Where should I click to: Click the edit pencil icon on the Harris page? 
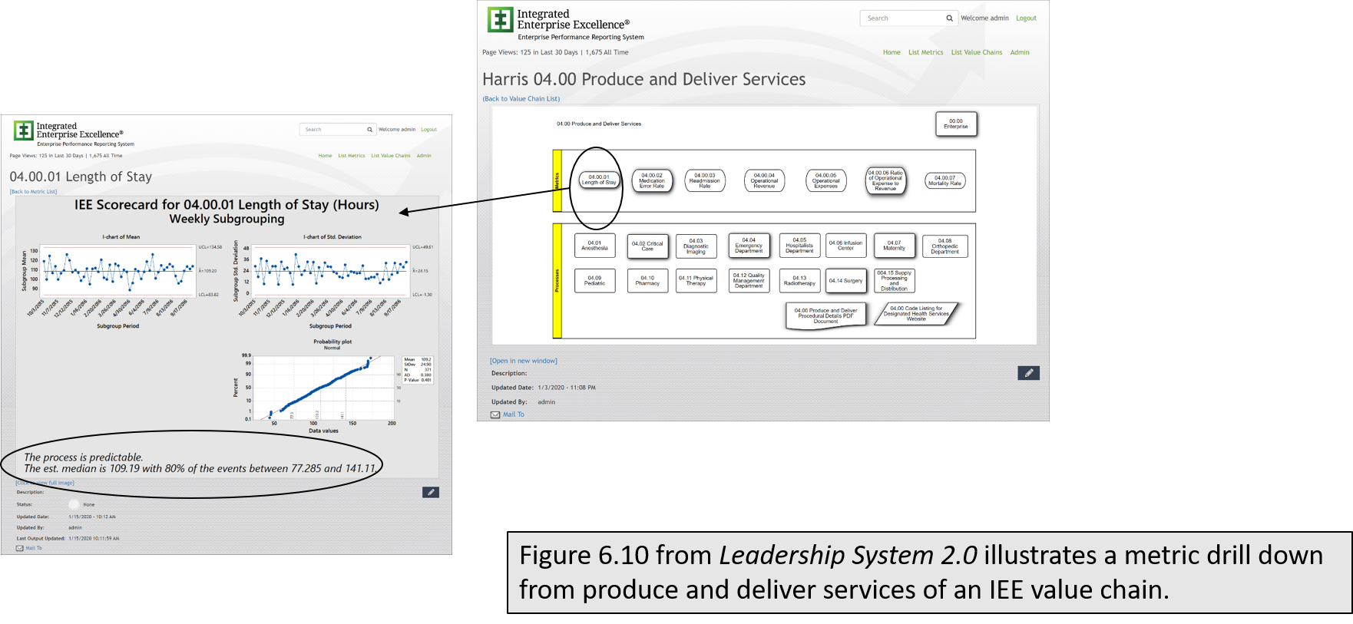pos(1028,373)
